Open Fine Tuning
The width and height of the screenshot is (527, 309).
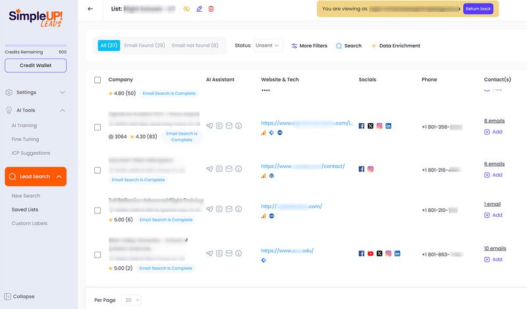(25, 139)
